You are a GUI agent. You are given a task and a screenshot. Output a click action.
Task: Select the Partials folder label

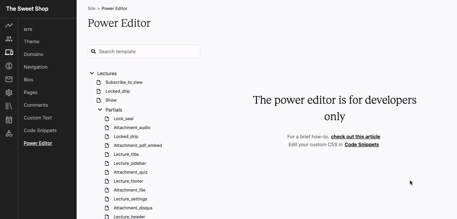114,110
